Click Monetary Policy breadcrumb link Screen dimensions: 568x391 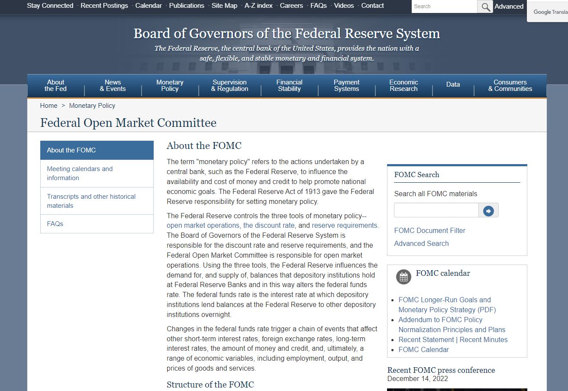(x=92, y=106)
